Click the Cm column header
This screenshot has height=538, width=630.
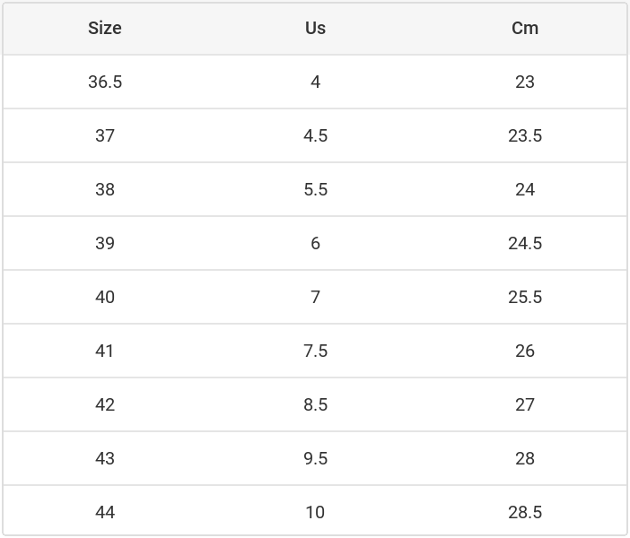click(525, 28)
